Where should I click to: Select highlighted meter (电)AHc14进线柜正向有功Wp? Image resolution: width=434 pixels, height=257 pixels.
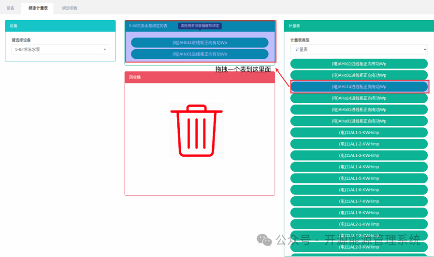pos(359,87)
